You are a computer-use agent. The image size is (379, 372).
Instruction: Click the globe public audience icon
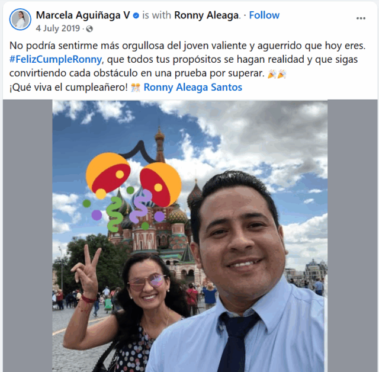89,29
